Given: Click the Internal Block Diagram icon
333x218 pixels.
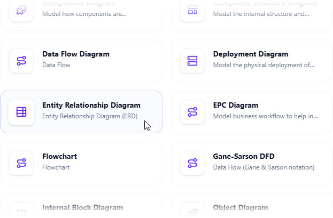Looking at the screenshot, I should [21, 212].
